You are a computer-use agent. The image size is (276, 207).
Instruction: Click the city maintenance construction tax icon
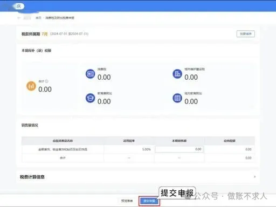pos(177,74)
